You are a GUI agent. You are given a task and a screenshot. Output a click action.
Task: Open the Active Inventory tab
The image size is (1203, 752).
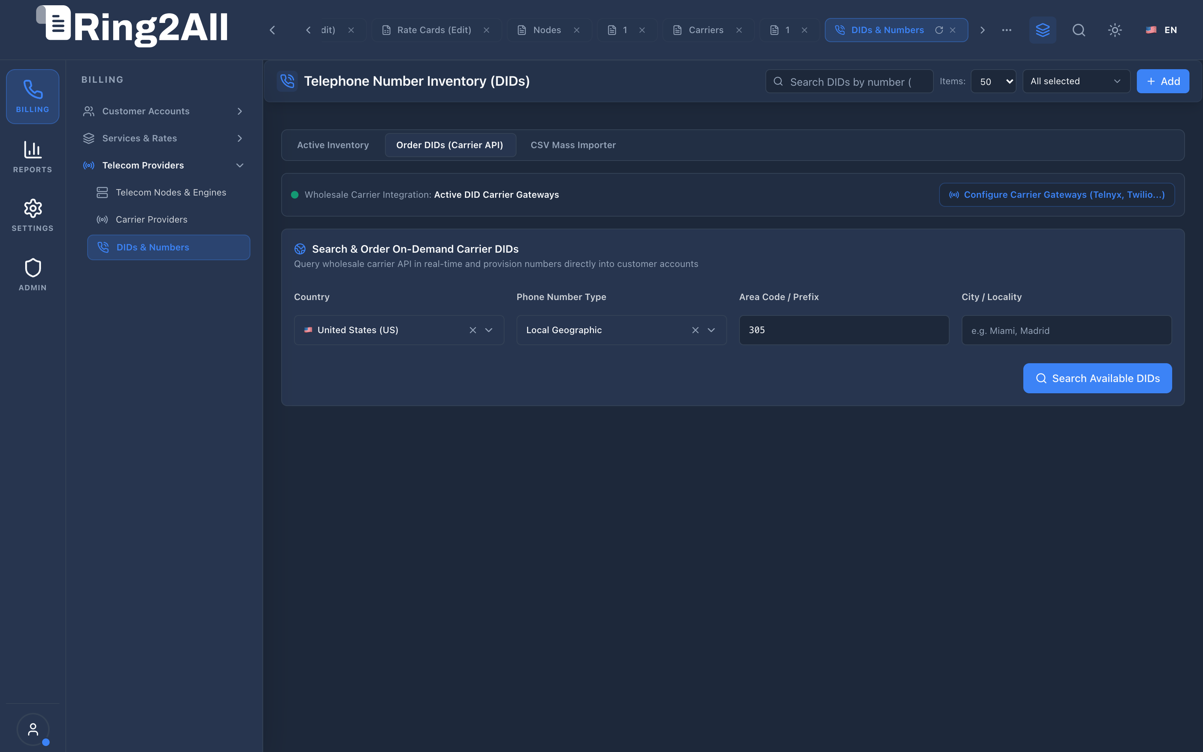(333, 145)
